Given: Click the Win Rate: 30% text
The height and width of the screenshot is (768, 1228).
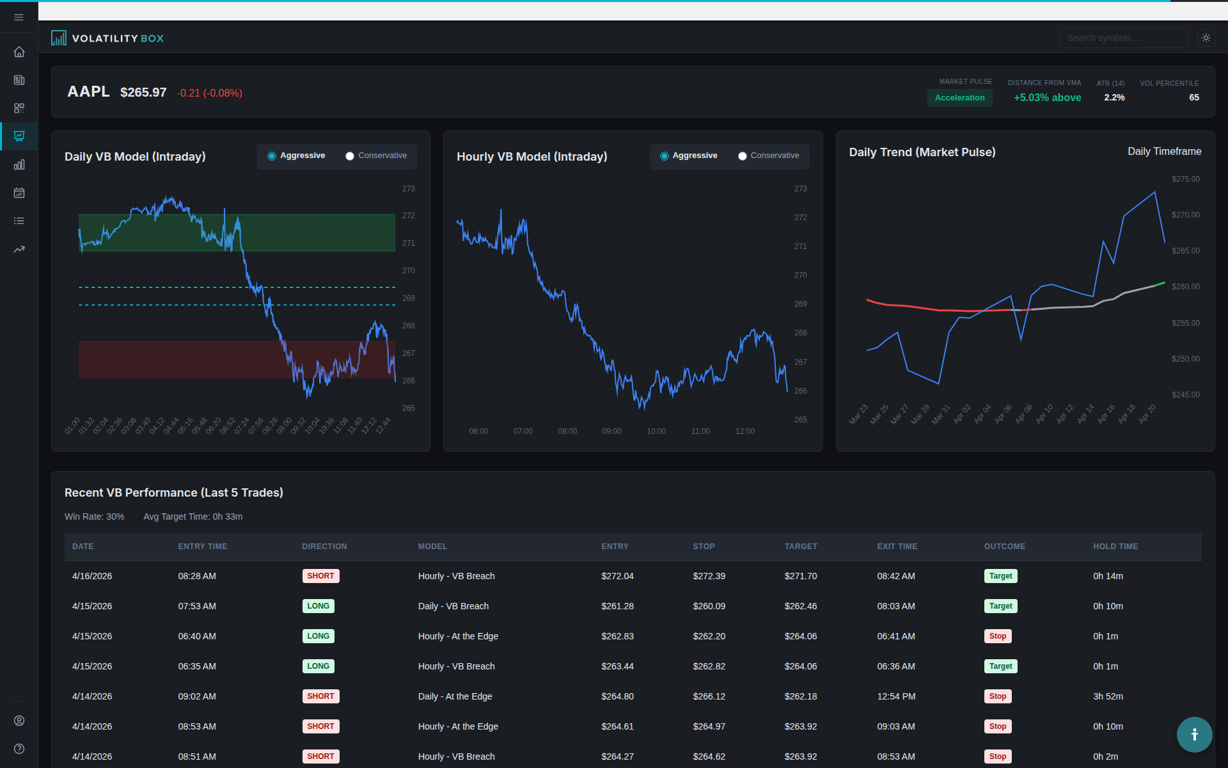Looking at the screenshot, I should click(x=95, y=516).
